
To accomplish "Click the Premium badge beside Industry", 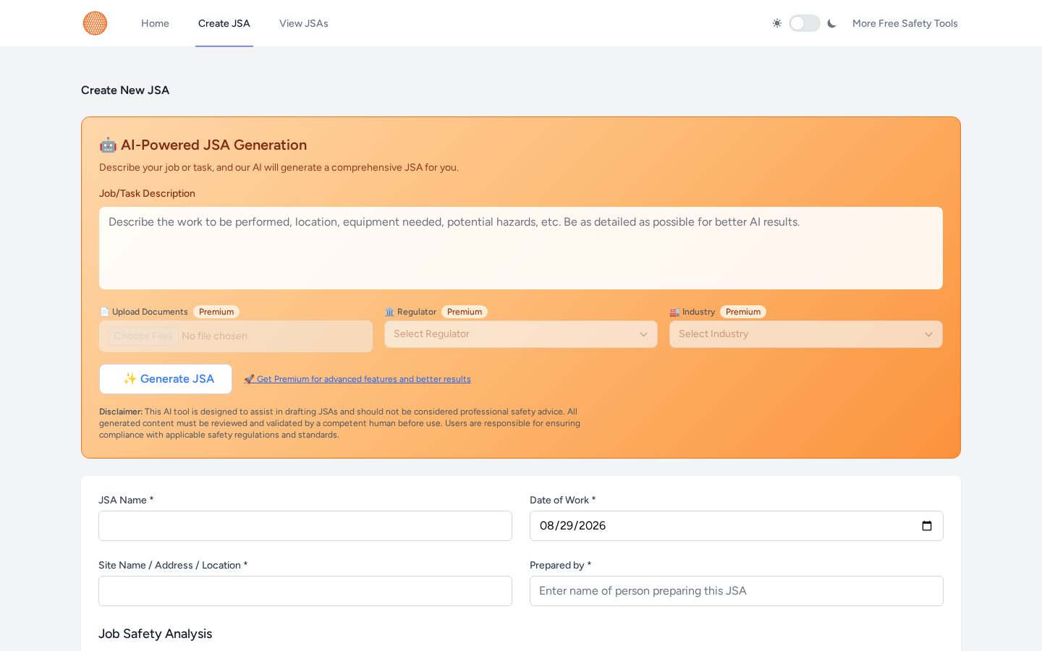I will point(743,312).
